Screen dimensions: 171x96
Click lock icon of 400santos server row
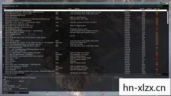click(3, 70)
